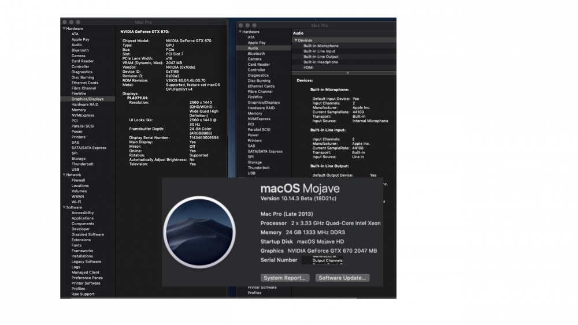The image size is (578, 325).
Task: Click 'VBIOS 80.04.4b.00.70' ROM revision value
Action: coord(186,81)
